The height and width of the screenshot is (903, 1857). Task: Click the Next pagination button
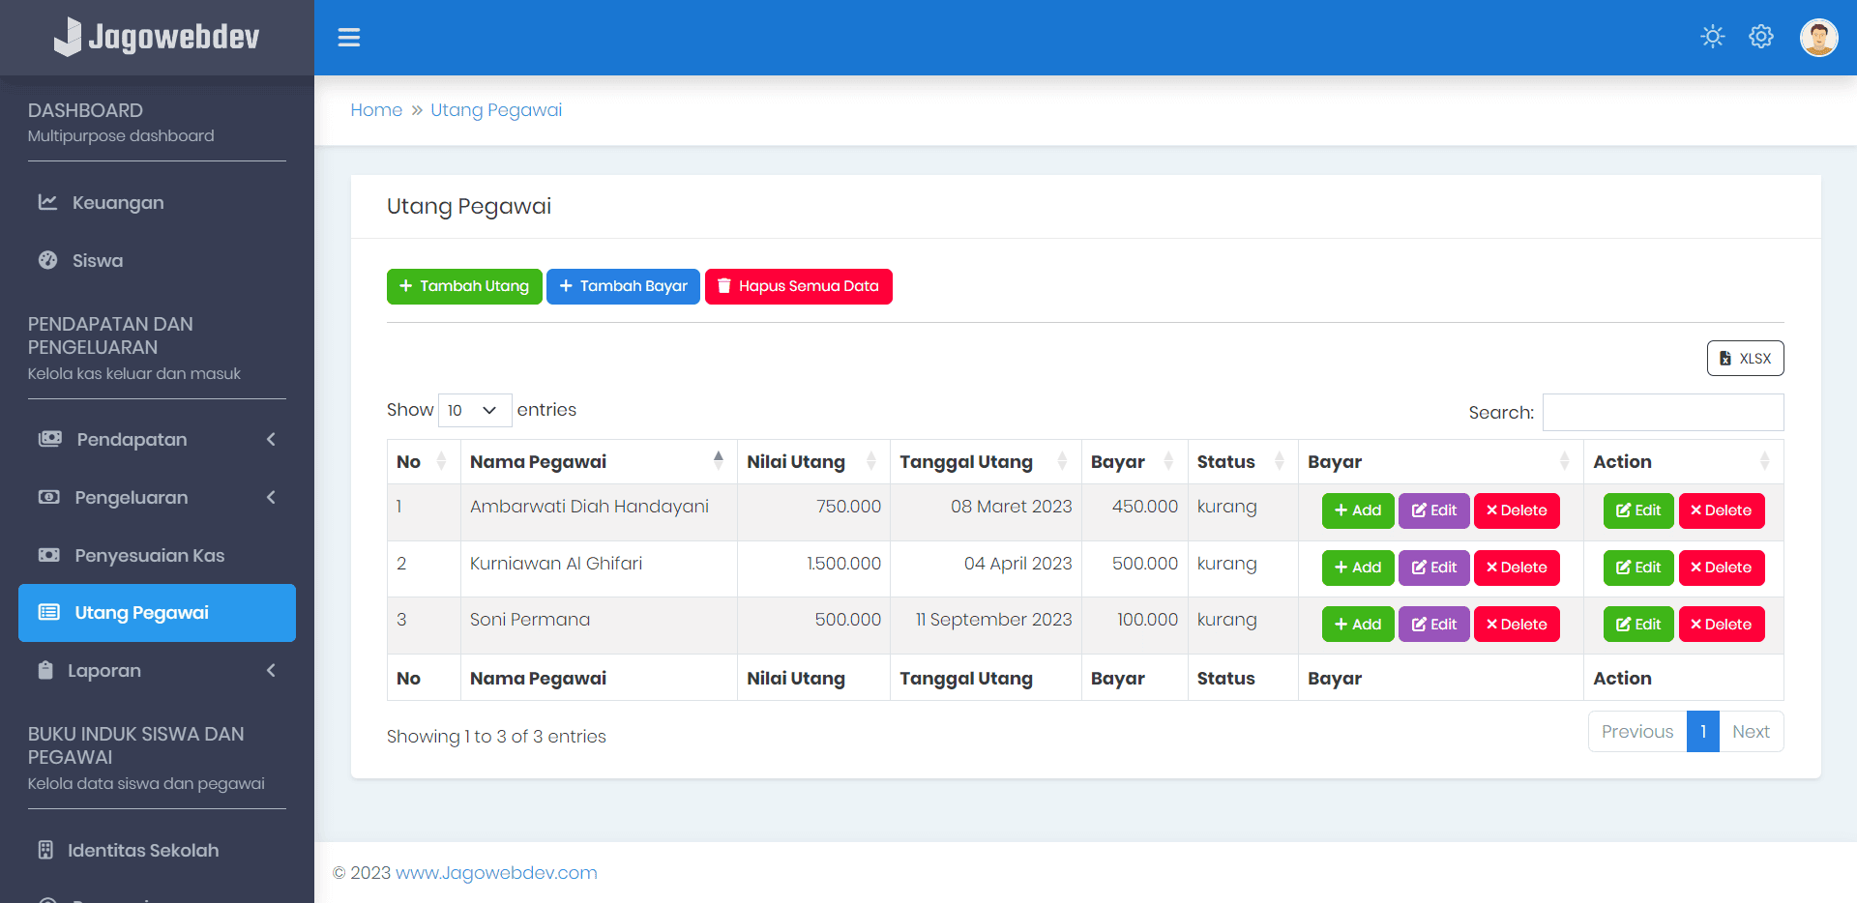[x=1751, y=732]
